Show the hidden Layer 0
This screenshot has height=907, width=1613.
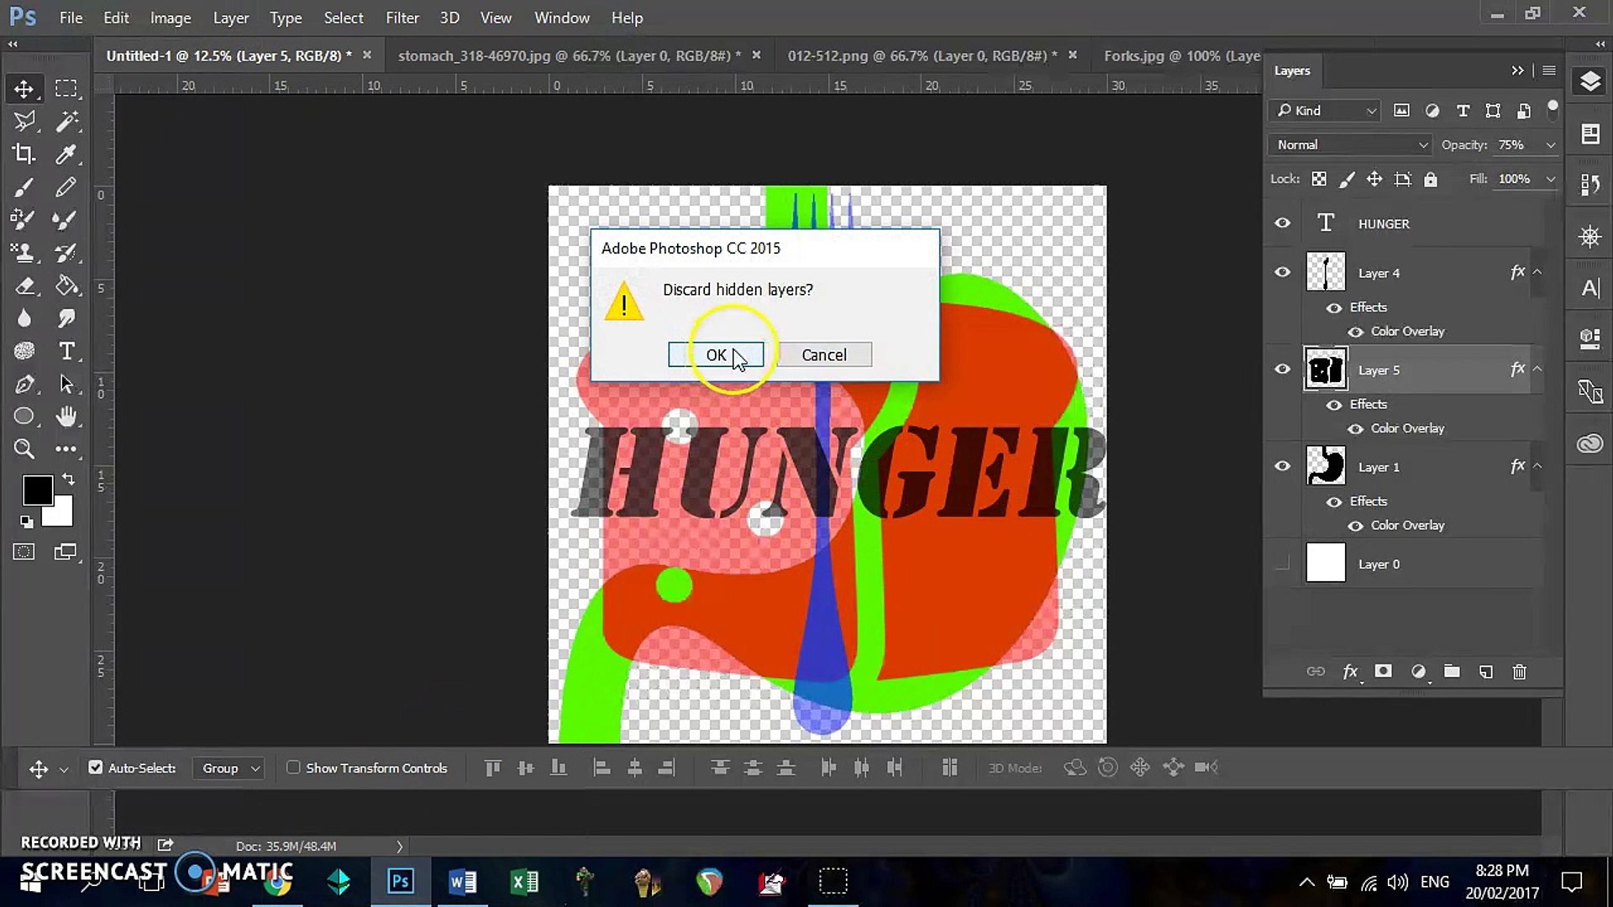point(1282,564)
